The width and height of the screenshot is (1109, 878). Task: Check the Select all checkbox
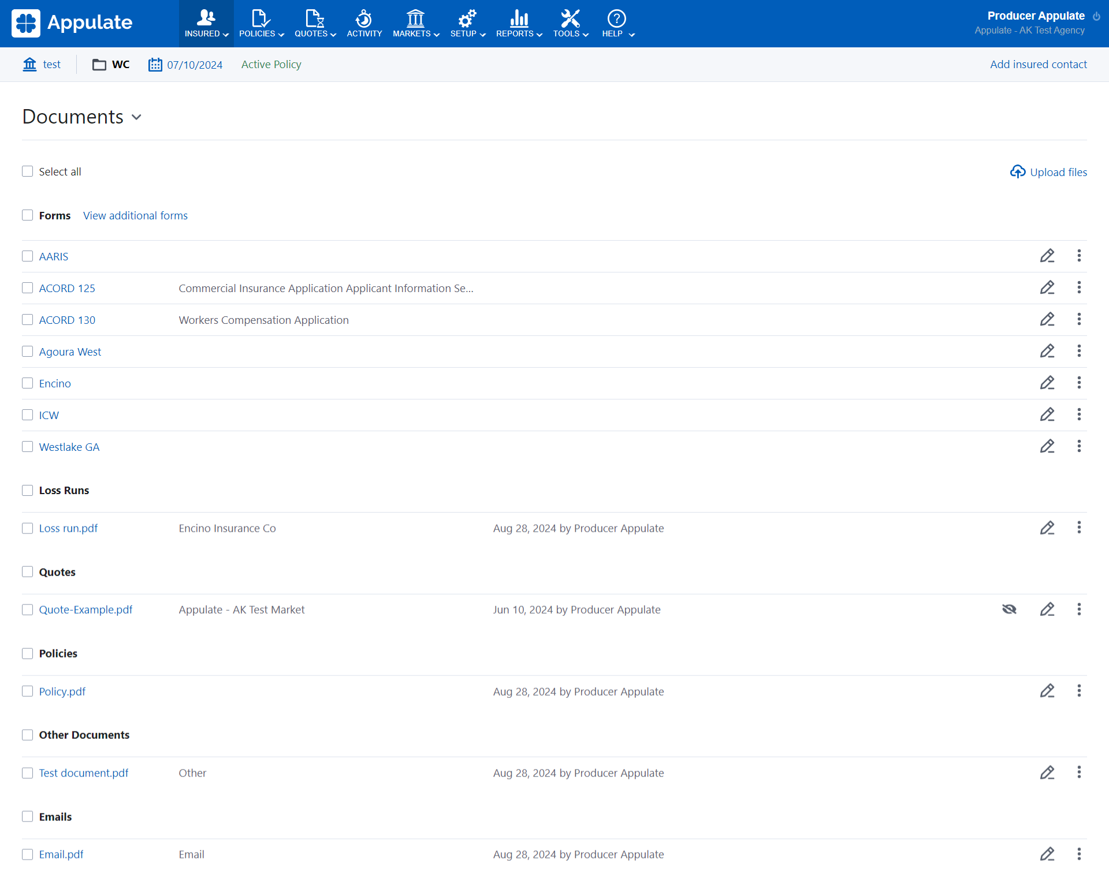[27, 171]
